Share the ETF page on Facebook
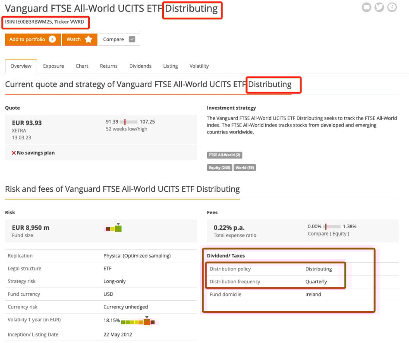This screenshot has width=409, height=343. 392,7
